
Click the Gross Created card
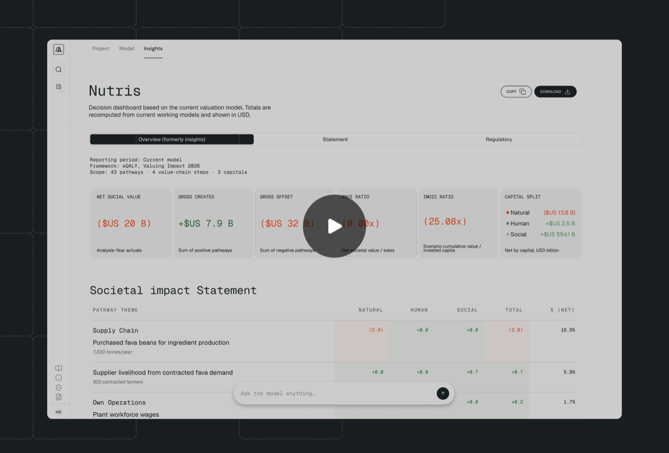tap(214, 223)
